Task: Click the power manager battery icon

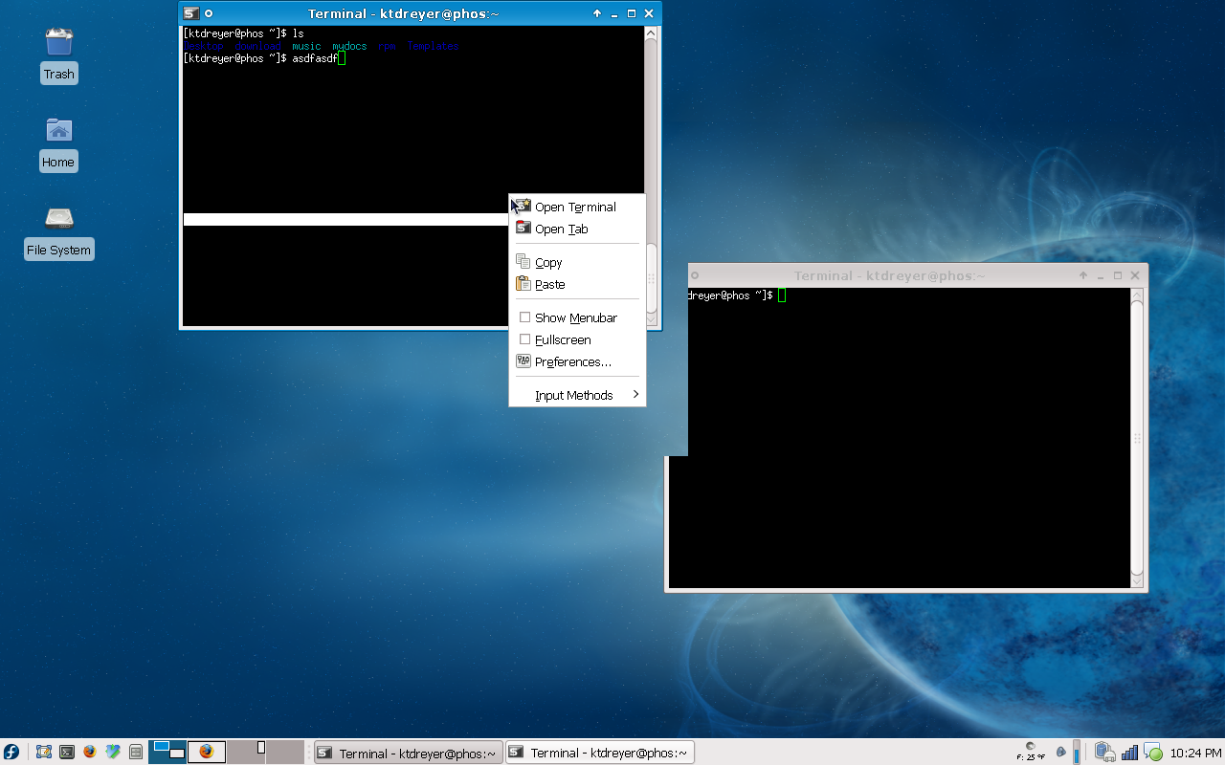Action: click(1104, 753)
